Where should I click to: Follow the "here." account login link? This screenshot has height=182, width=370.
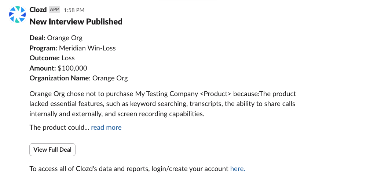point(237,168)
